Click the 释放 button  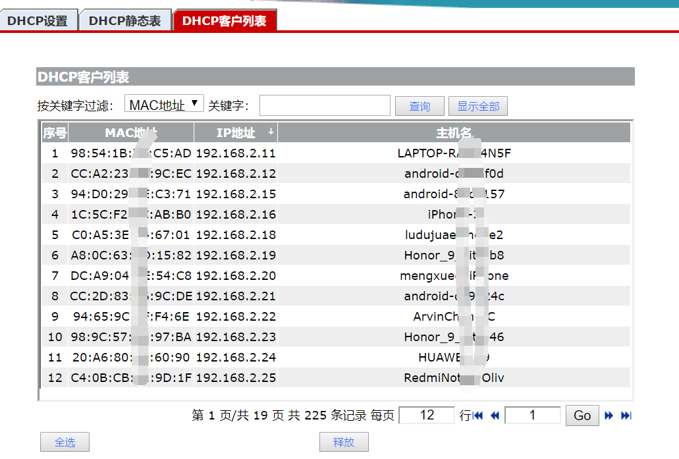(344, 442)
